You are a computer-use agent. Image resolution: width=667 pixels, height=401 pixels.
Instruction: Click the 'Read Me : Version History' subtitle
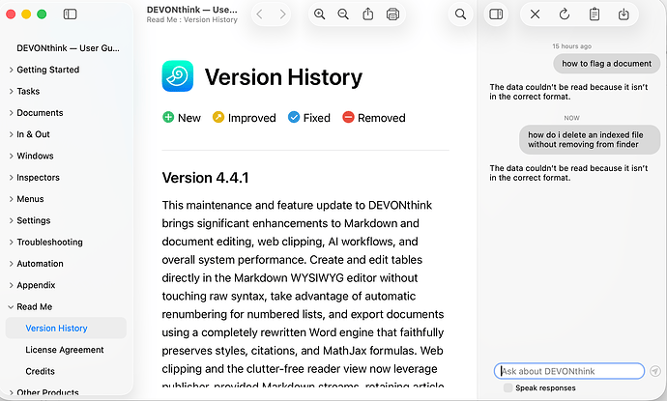pyautogui.click(x=191, y=19)
